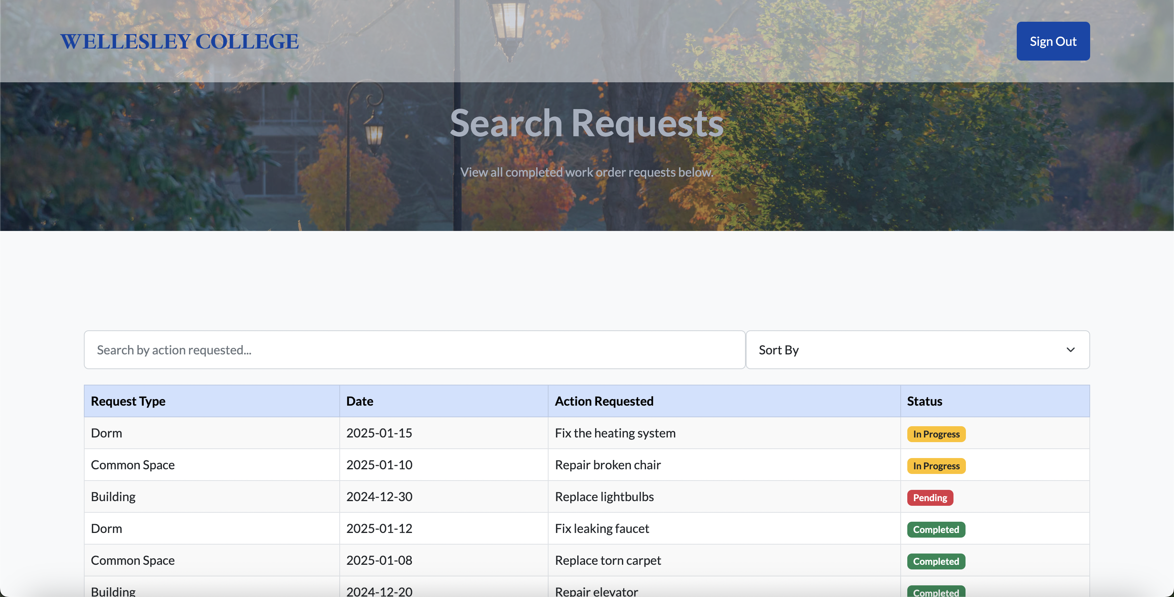Click the 2025-01-12 date cell
1174x597 pixels.
tap(443, 529)
